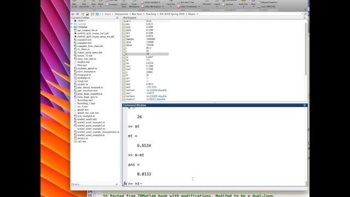
Task: Open the Clear Workspace dropdown arrow
Action: tap(163, 7)
